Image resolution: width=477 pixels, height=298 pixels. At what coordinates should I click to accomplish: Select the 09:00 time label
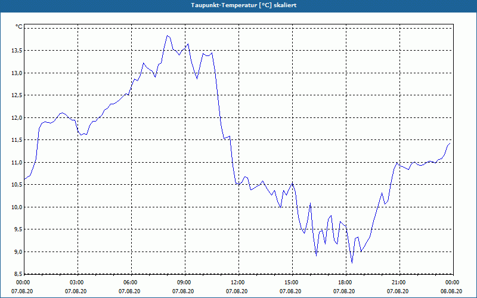184,283
